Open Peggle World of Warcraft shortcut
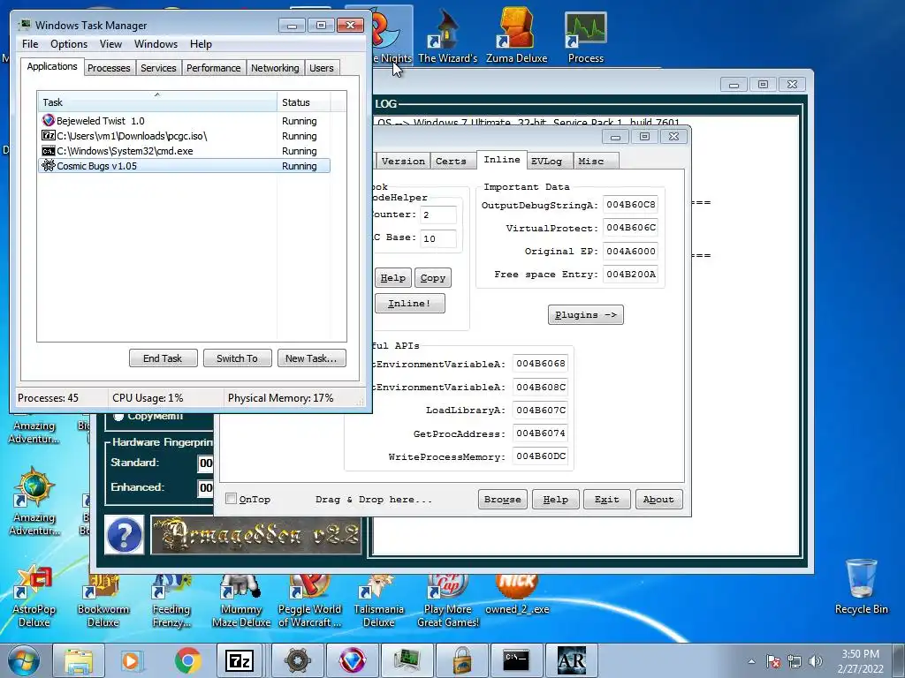The height and width of the screenshot is (678, 905). pos(310,599)
